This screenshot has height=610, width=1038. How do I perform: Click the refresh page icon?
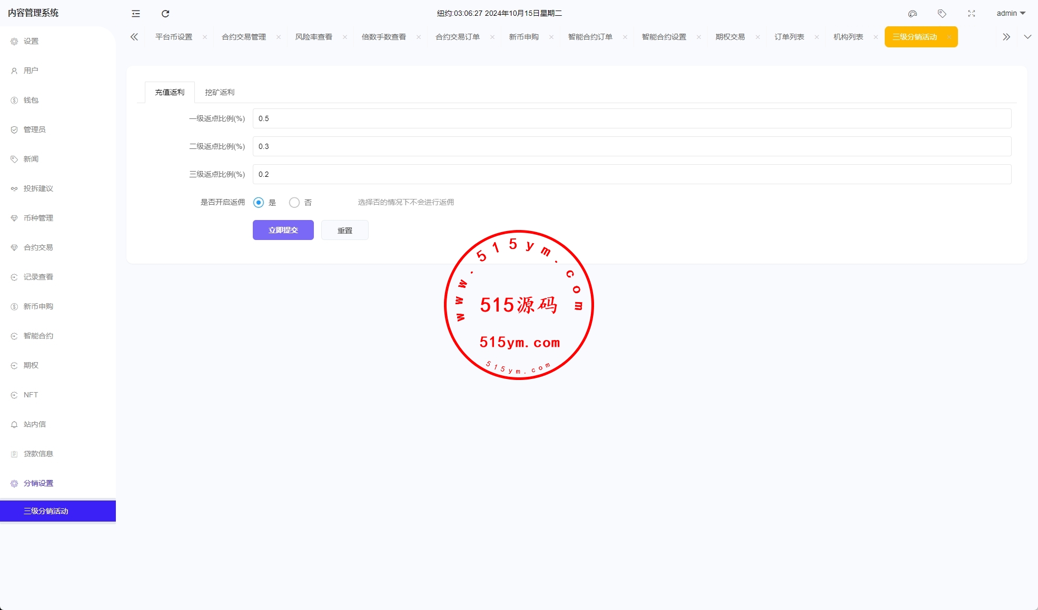165,14
